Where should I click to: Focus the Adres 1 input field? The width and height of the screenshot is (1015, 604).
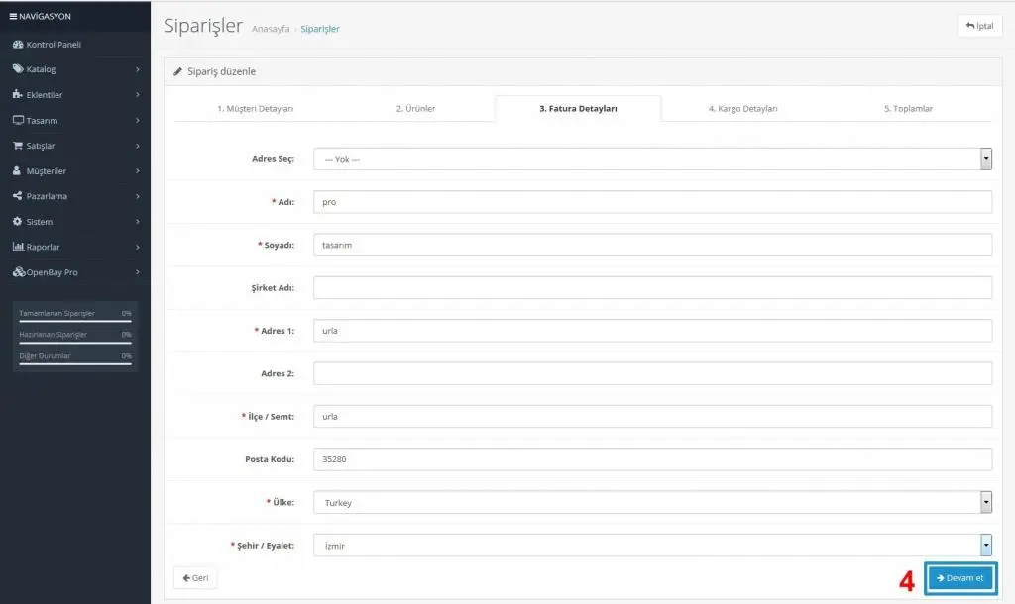coord(652,331)
